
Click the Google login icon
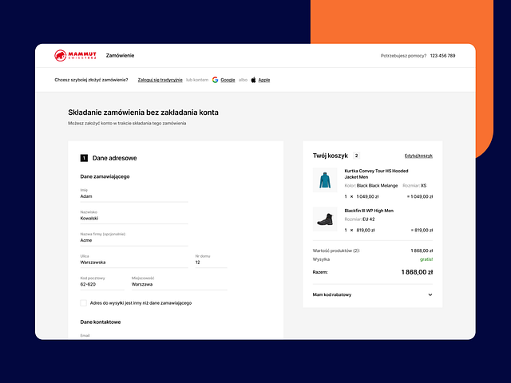216,80
